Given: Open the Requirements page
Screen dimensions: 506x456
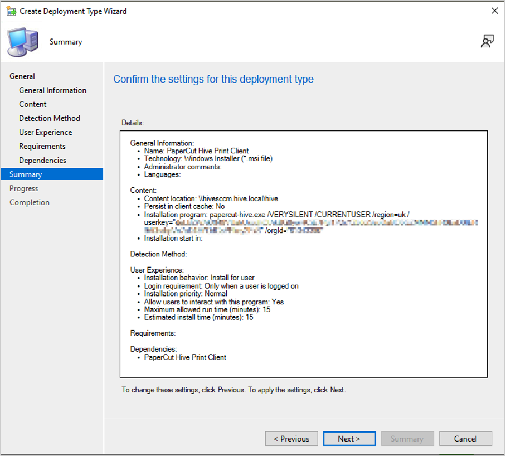Looking at the screenshot, I should point(42,146).
